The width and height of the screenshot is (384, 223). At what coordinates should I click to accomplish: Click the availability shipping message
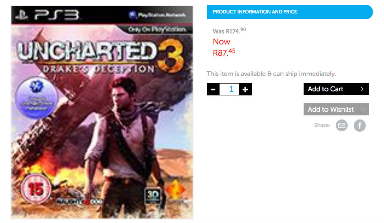tap(271, 74)
